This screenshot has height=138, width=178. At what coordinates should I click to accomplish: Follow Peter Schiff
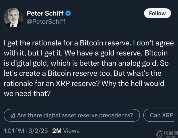(x=157, y=13)
